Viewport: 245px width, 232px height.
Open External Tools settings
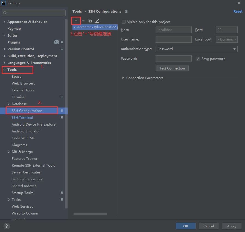coord(23,90)
